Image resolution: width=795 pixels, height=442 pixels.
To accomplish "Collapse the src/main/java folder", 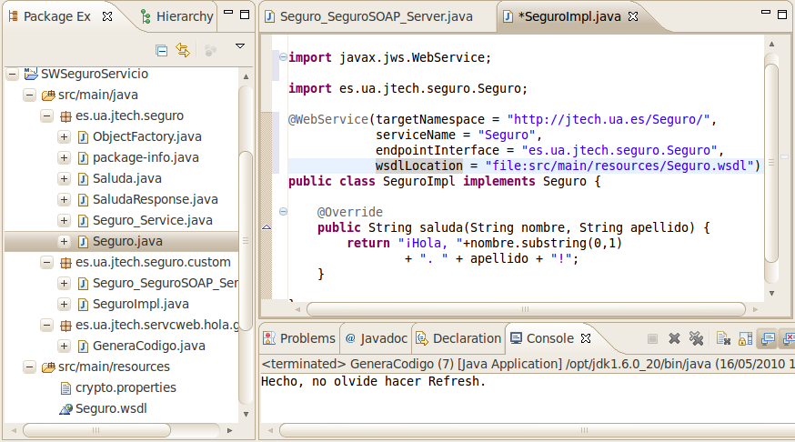I will click(x=30, y=95).
